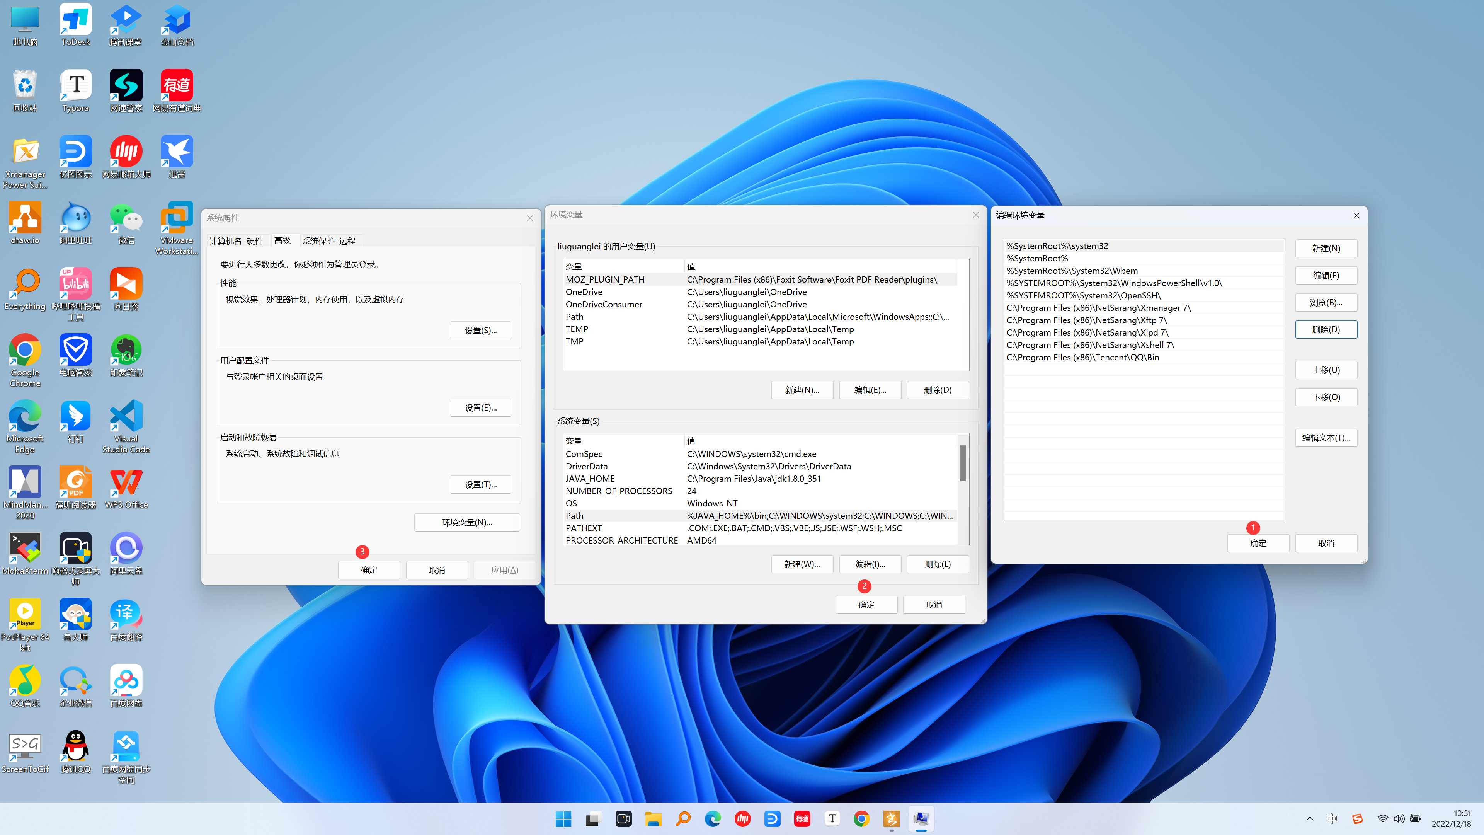Image resolution: width=1484 pixels, height=835 pixels.
Task: Confirm Environment Variables dialog with 确定
Action: [x=866, y=605]
